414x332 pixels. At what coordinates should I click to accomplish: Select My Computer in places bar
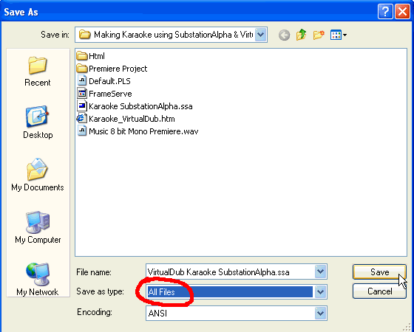(x=38, y=227)
